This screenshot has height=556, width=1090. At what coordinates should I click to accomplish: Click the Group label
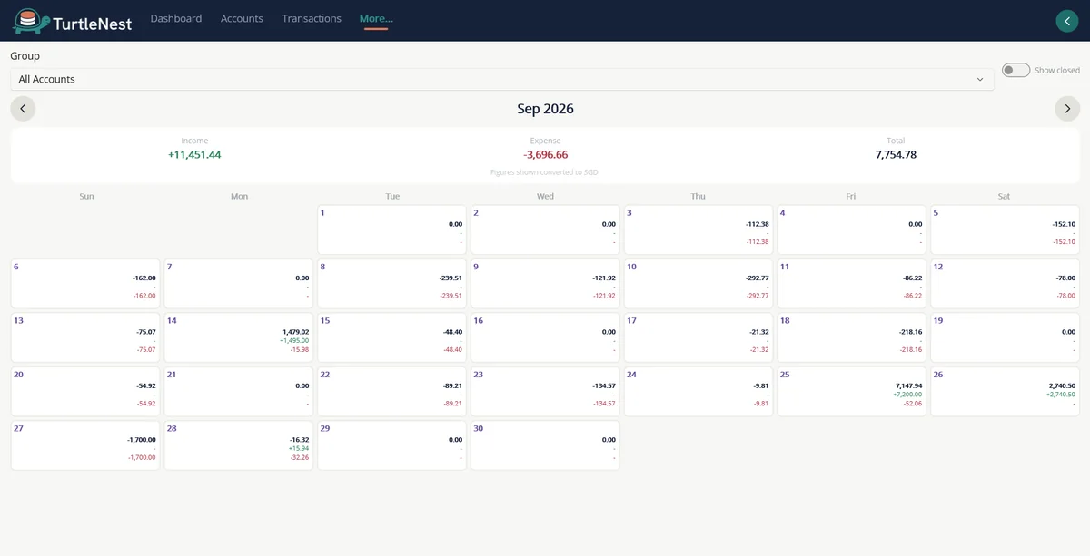tap(25, 56)
